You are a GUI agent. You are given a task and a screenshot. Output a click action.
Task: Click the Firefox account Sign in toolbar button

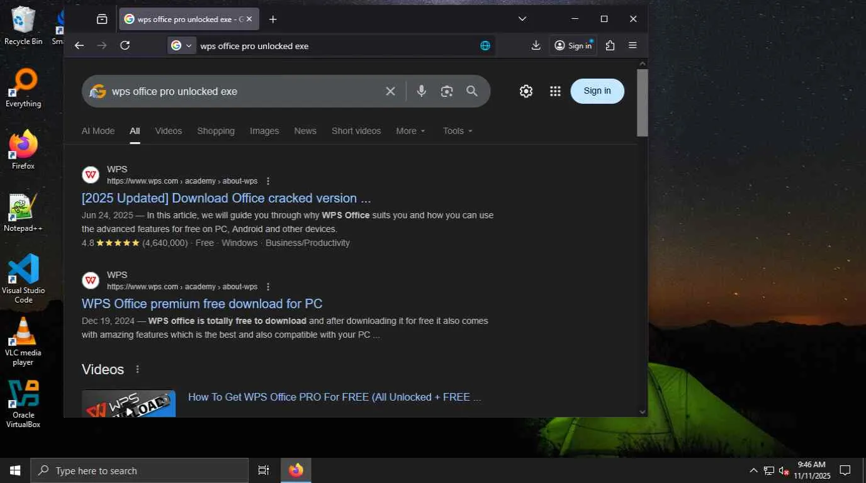[573, 45]
